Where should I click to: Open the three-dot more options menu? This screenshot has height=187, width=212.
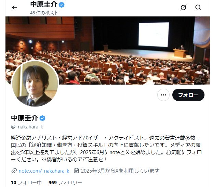click(x=163, y=95)
